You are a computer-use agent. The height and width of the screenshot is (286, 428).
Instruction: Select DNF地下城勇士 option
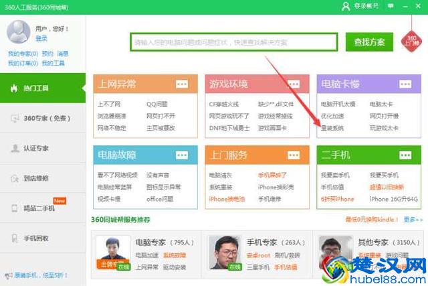229,128
